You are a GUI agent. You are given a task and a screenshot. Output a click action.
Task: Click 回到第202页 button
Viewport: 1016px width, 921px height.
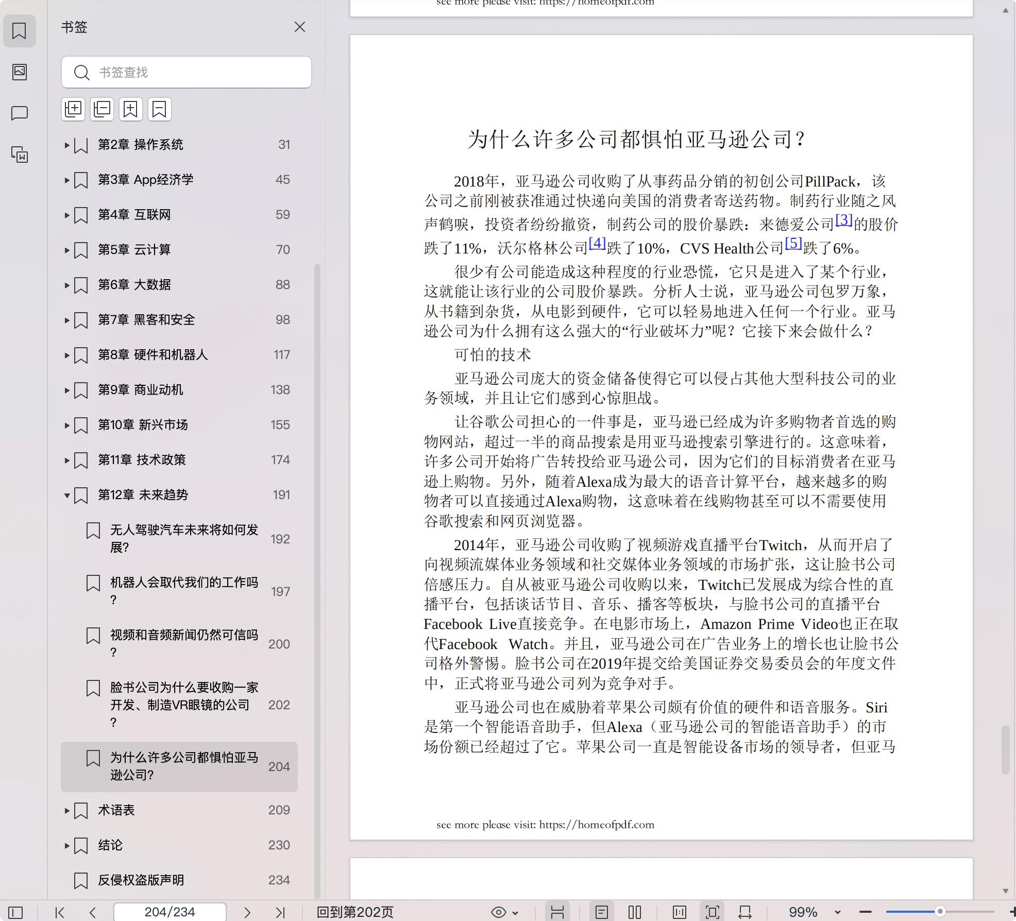tap(355, 912)
